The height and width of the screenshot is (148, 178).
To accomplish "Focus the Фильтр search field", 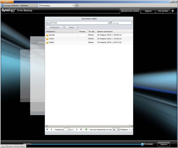I will click(x=120, y=23).
